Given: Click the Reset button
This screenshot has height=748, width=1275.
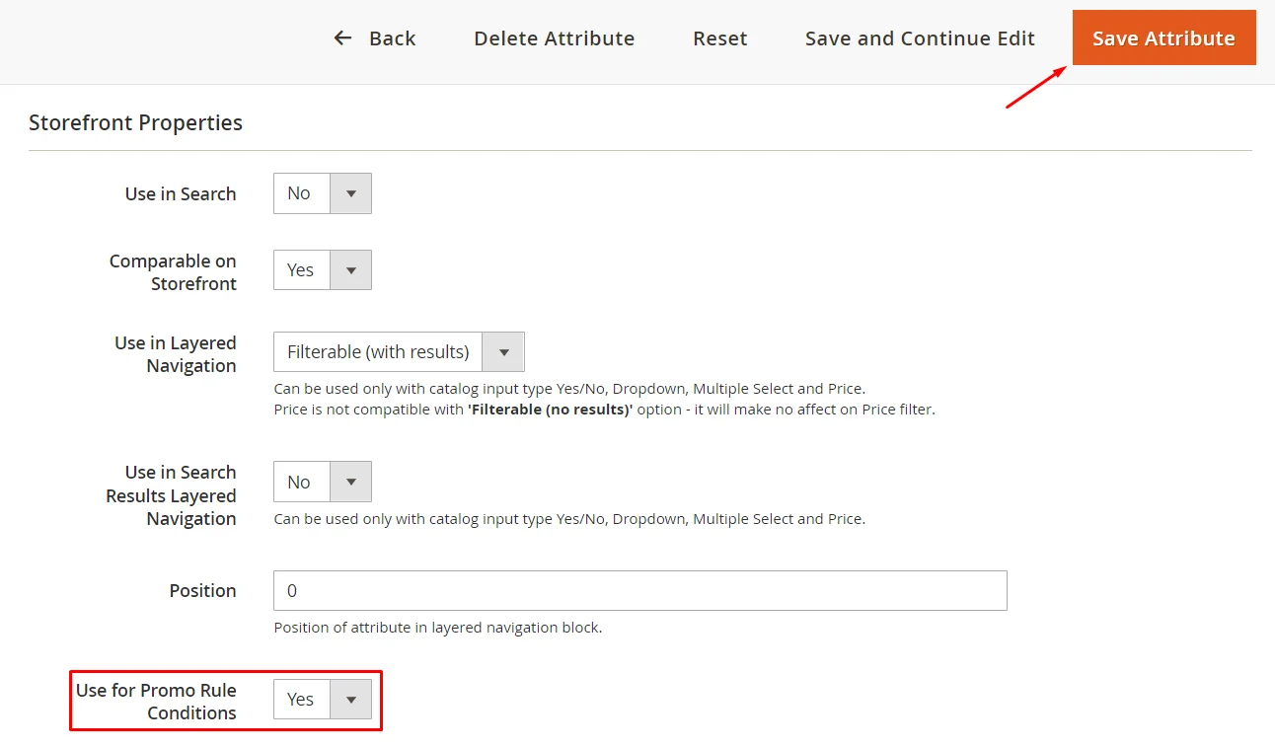Looking at the screenshot, I should coord(719,38).
